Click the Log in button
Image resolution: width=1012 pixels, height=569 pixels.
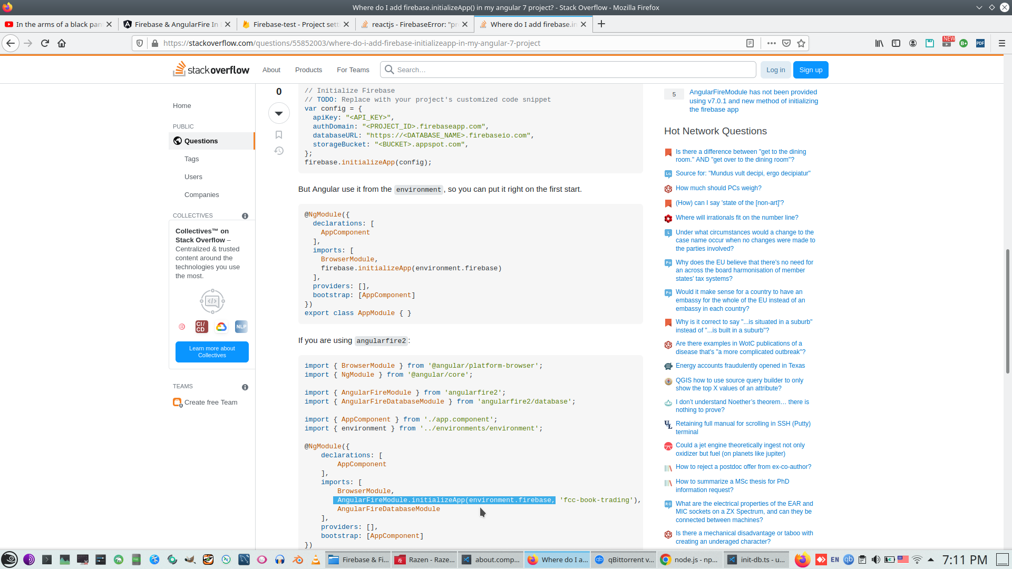pos(775,70)
